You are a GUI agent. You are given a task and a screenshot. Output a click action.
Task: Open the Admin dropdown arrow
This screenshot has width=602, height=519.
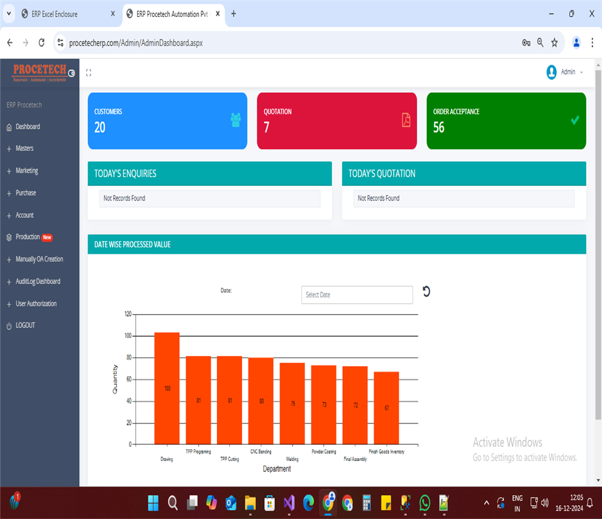tap(581, 72)
